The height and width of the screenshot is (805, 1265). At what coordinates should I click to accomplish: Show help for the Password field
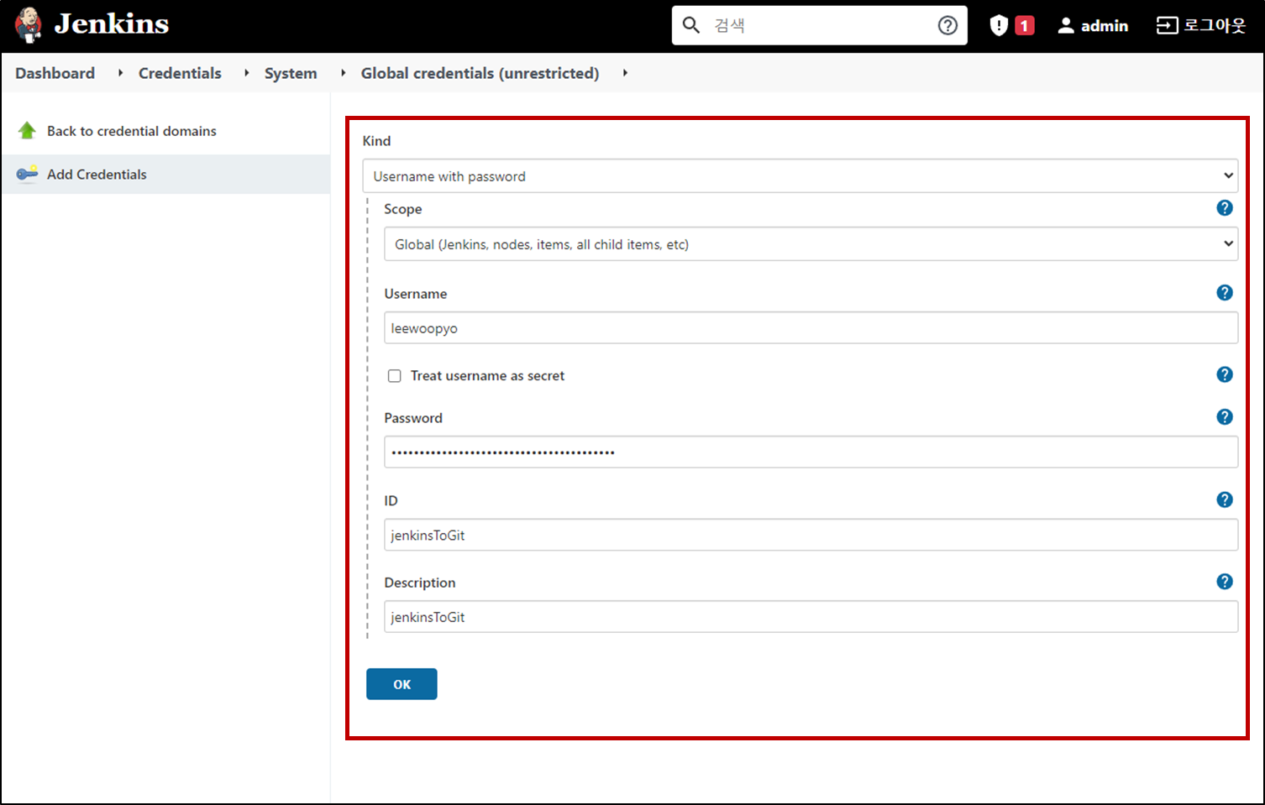pyautogui.click(x=1225, y=416)
